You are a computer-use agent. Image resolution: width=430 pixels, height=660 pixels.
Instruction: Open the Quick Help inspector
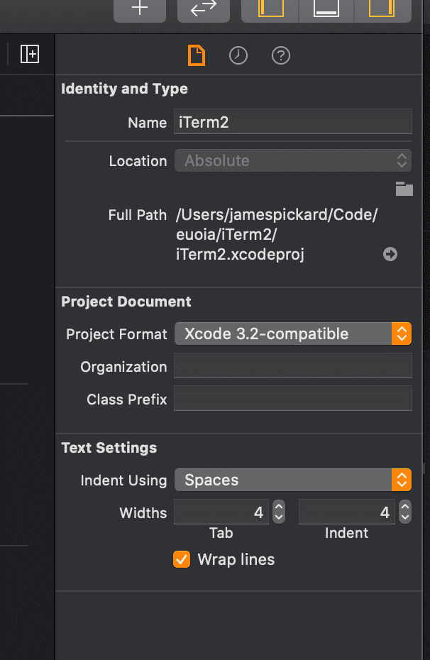coord(281,55)
